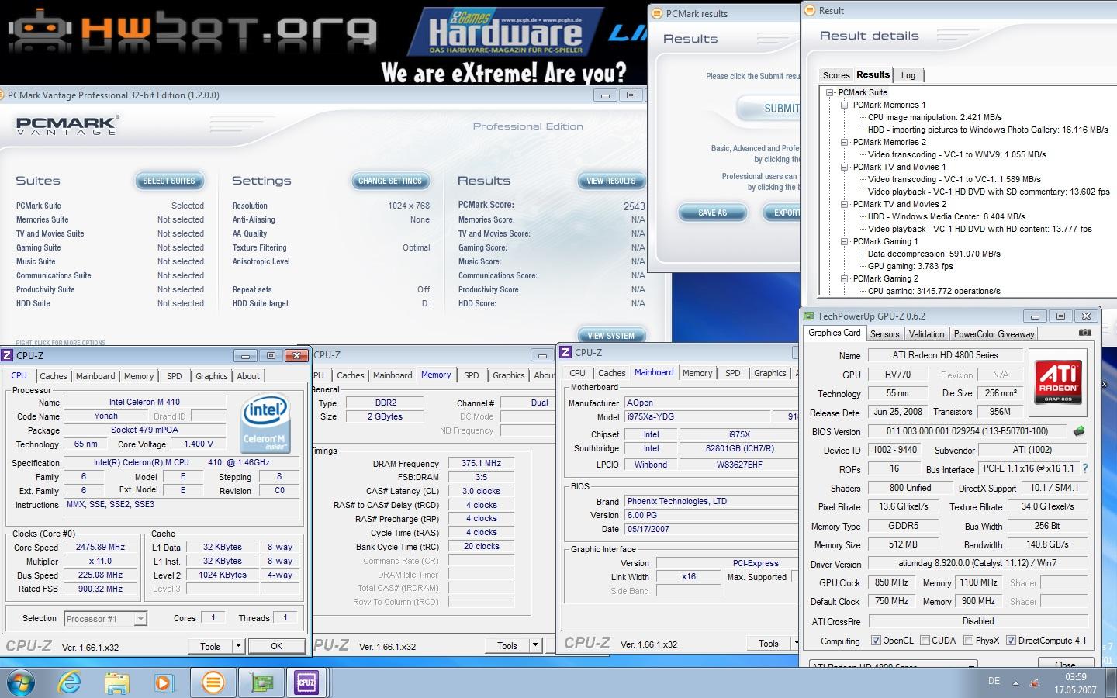This screenshot has width=1117, height=698.
Task: Switch to GPU-Z taskbar icon
Action: click(261, 682)
